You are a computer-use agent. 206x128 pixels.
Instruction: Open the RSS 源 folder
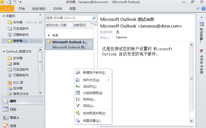click(15, 82)
